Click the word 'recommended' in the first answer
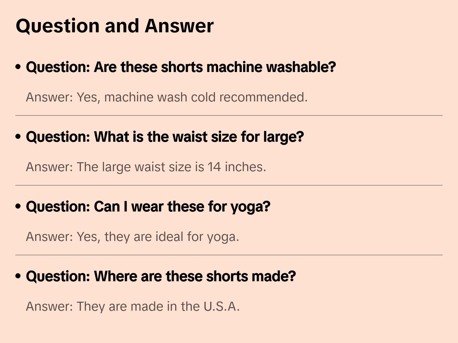 click(x=263, y=97)
